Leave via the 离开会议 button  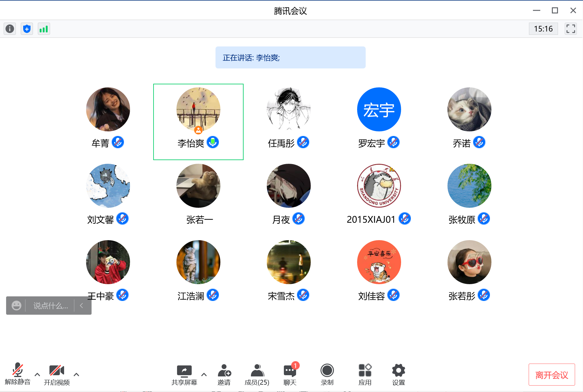tap(552, 375)
